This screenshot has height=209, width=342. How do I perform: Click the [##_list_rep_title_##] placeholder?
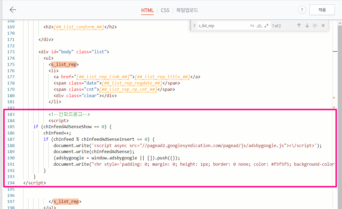coord(162,77)
